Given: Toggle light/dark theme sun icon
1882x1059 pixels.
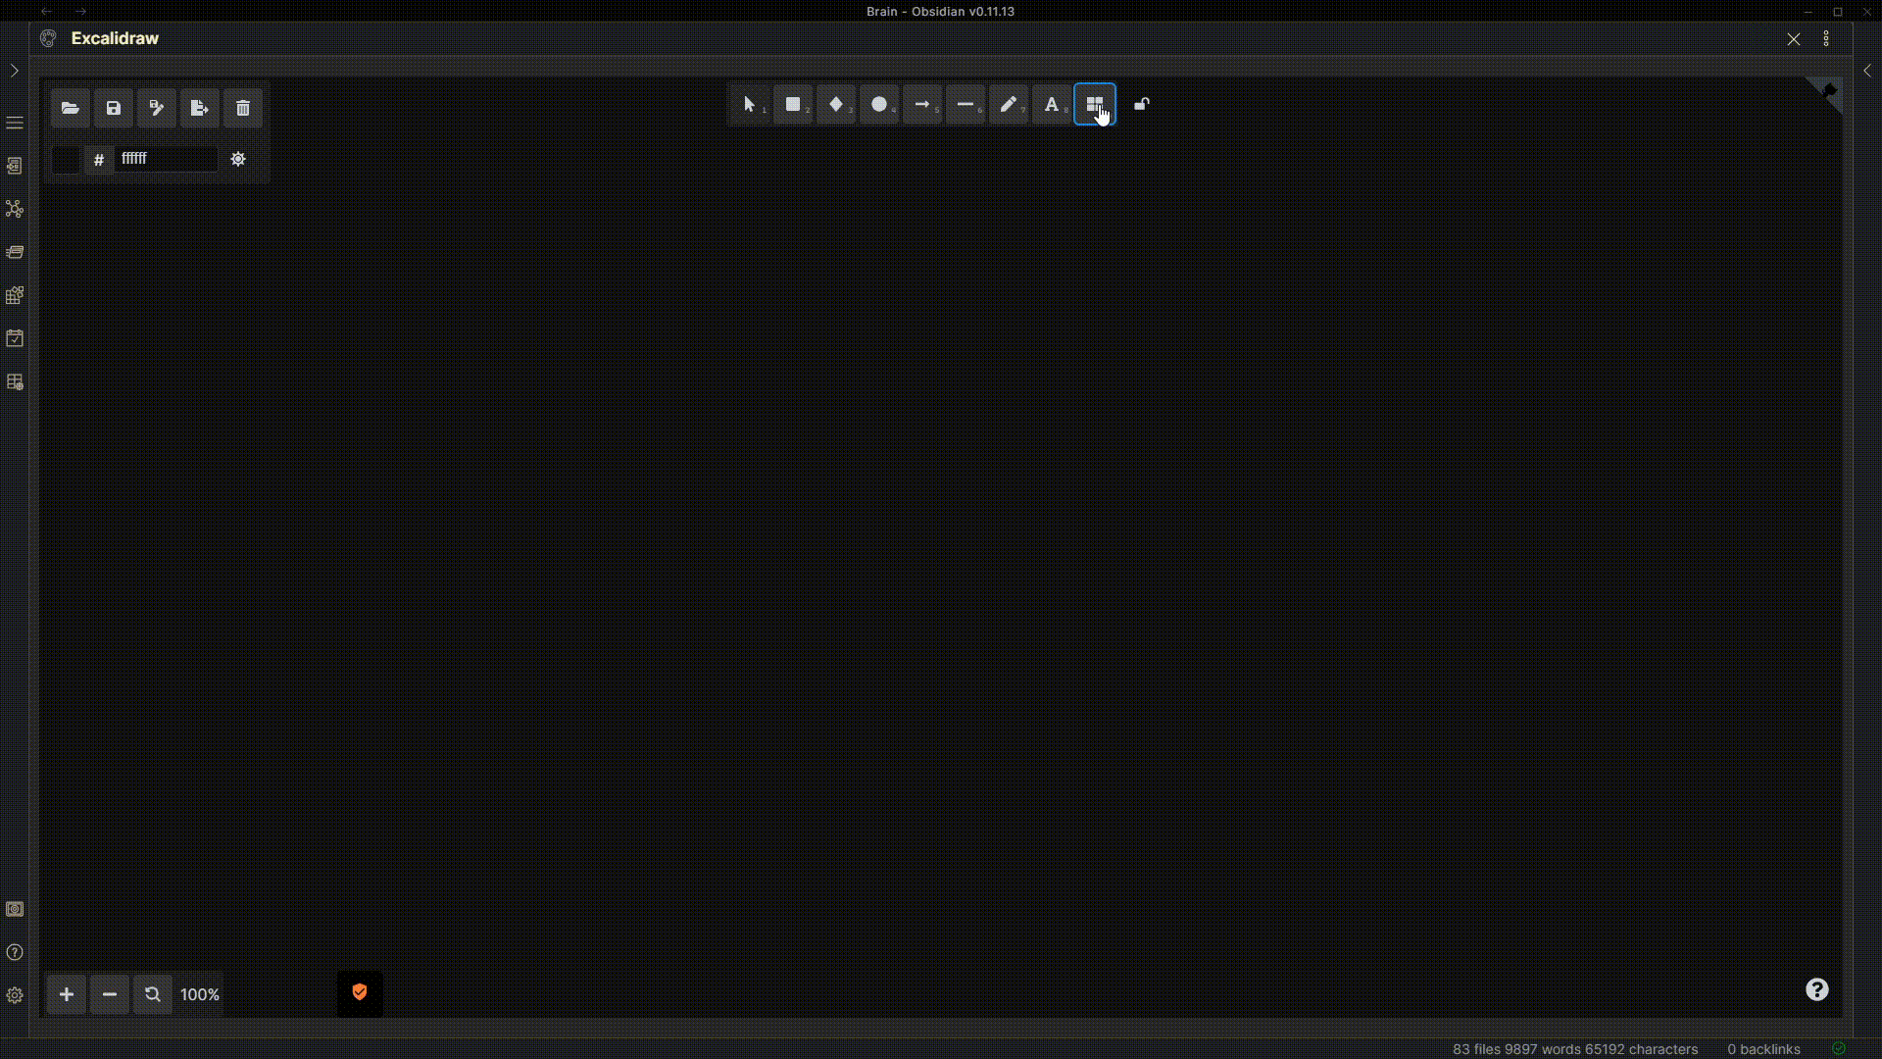Looking at the screenshot, I should click(x=238, y=159).
